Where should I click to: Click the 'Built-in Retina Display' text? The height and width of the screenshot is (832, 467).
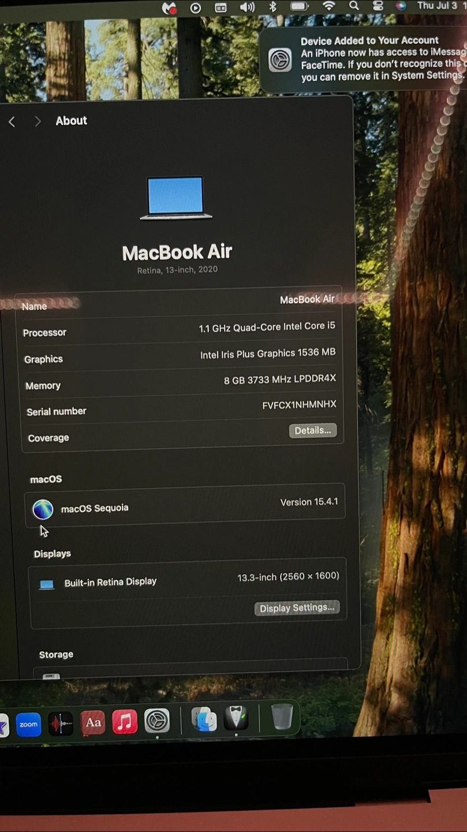pyautogui.click(x=110, y=582)
